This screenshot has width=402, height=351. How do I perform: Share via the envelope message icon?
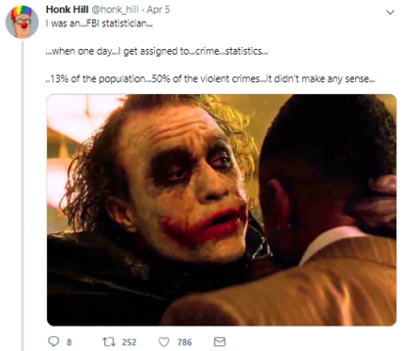[220, 342]
